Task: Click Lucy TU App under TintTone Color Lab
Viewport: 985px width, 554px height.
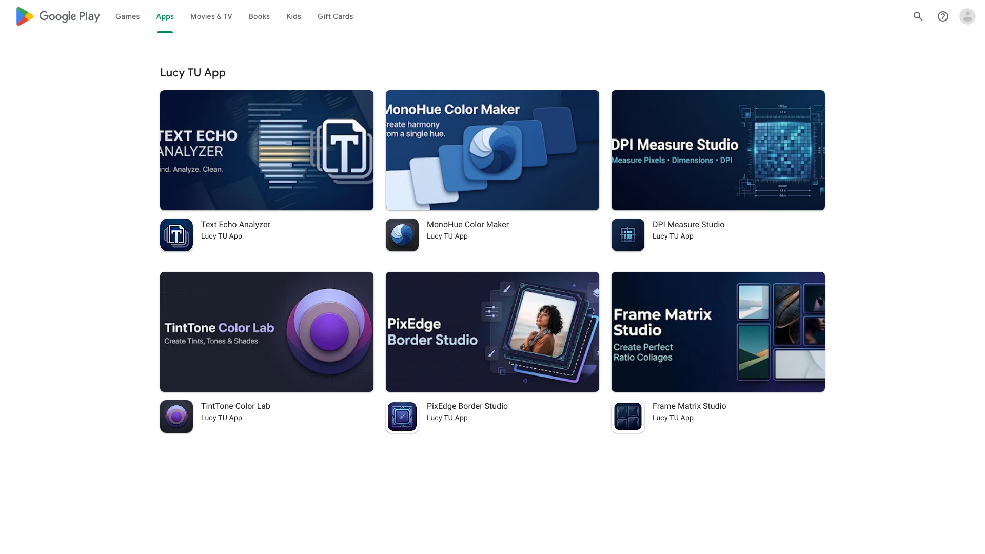Action: coord(222,418)
